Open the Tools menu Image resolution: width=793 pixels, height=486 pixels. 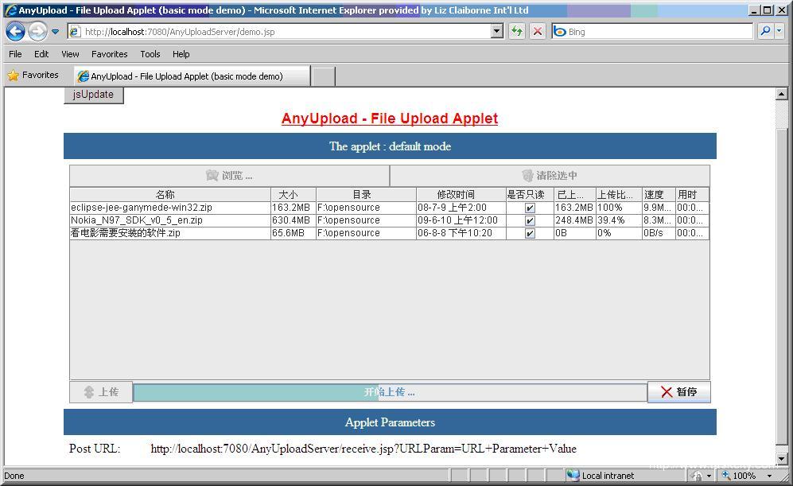coord(150,54)
